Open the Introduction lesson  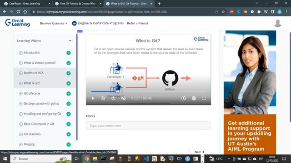[x=32, y=53]
